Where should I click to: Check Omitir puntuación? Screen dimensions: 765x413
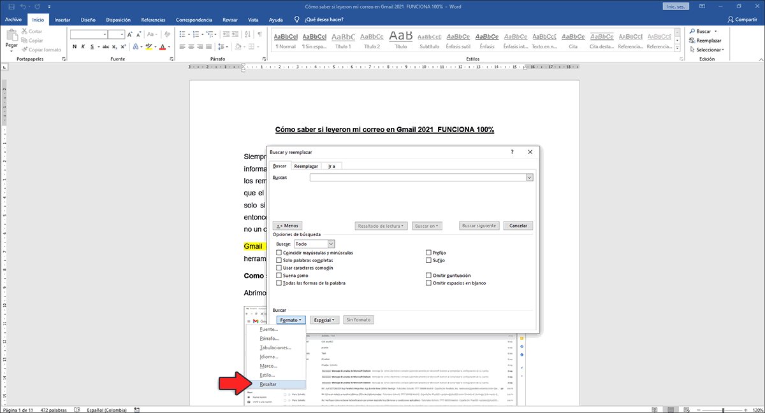point(428,276)
